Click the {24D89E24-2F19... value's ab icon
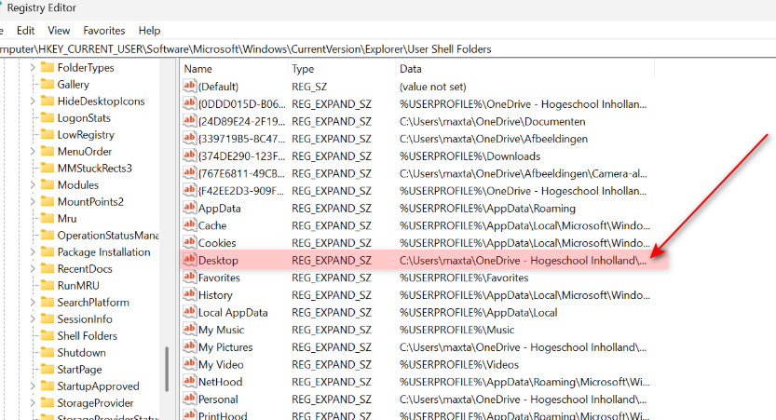The height and width of the screenshot is (420, 776). pos(189,121)
